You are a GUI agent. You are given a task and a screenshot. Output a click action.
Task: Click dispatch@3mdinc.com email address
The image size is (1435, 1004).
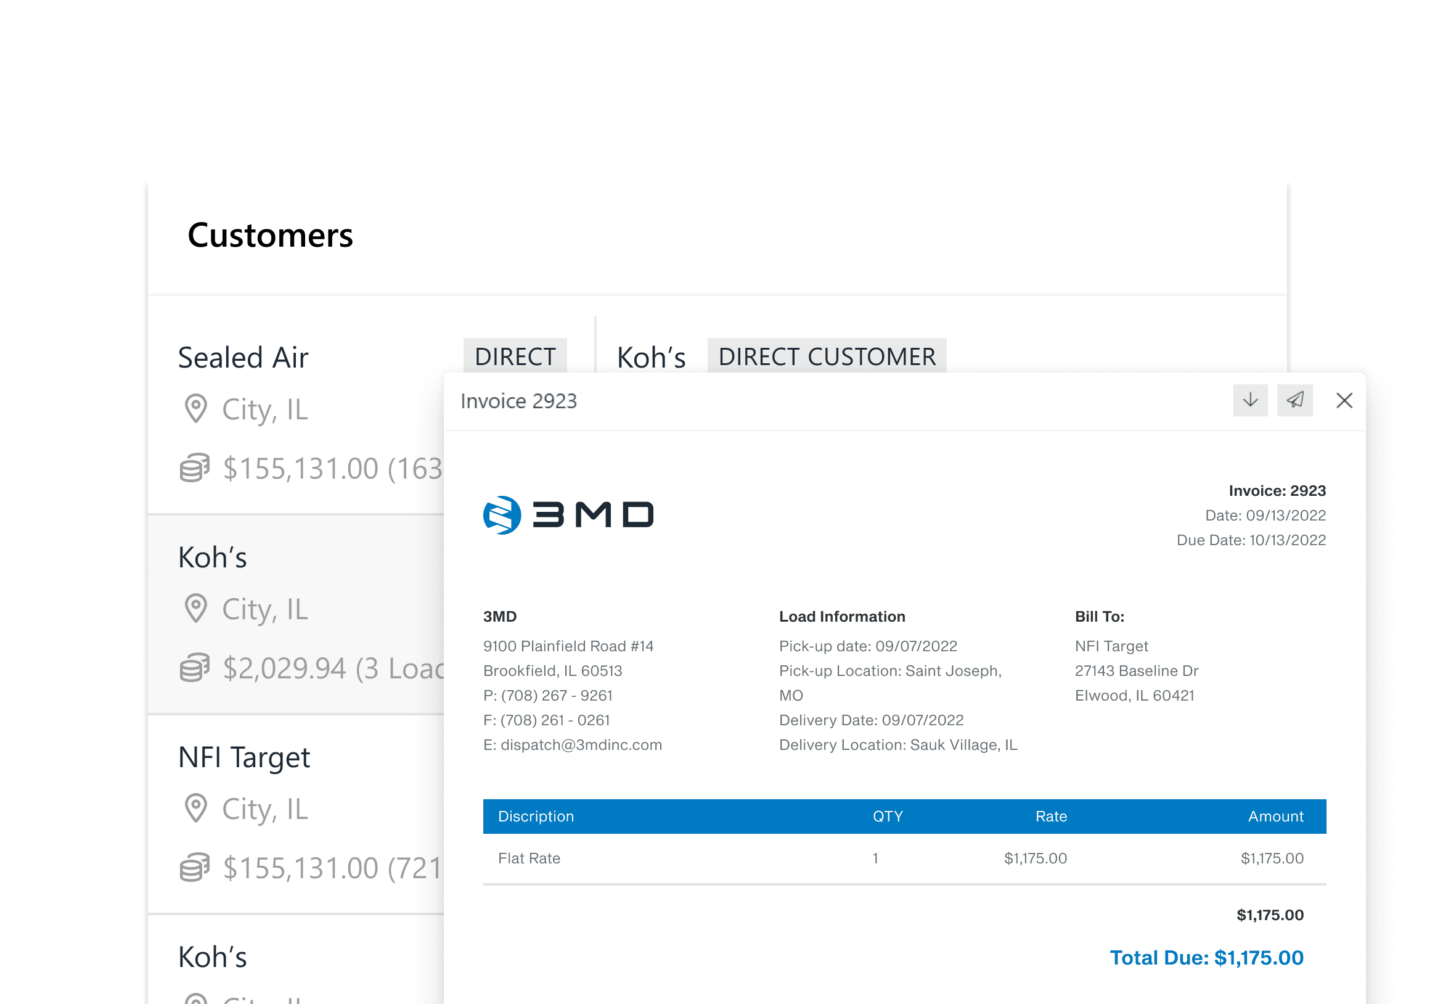[x=581, y=744]
